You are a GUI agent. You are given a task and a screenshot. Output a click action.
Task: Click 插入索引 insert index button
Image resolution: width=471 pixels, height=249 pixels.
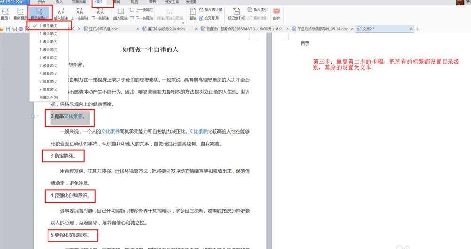point(257,10)
